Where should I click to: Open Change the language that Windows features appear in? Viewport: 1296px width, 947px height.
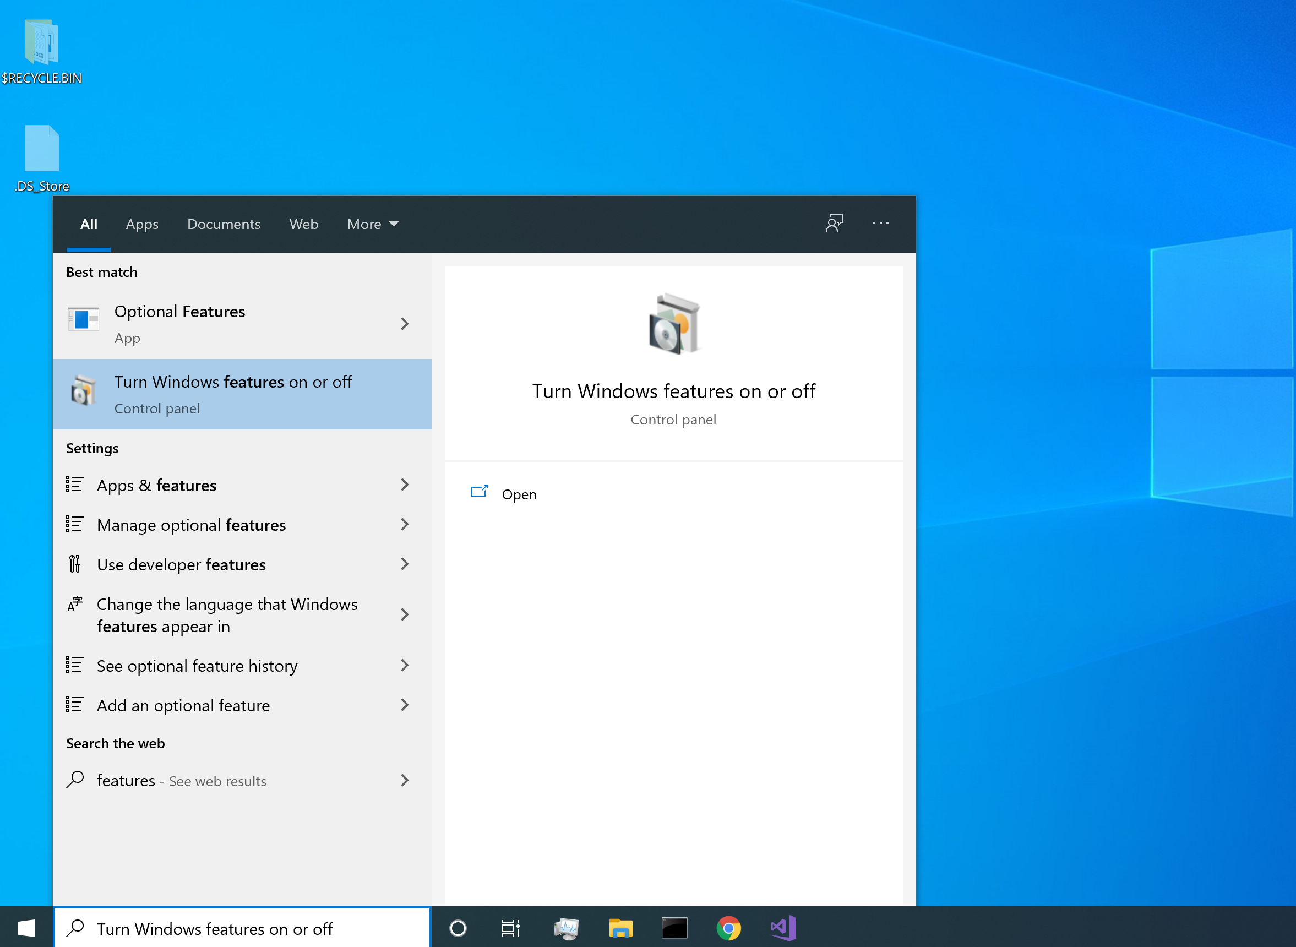coord(242,614)
